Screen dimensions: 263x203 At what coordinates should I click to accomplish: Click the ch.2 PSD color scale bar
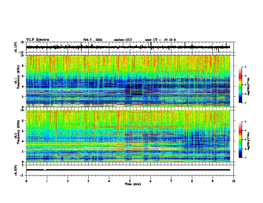click(x=240, y=140)
